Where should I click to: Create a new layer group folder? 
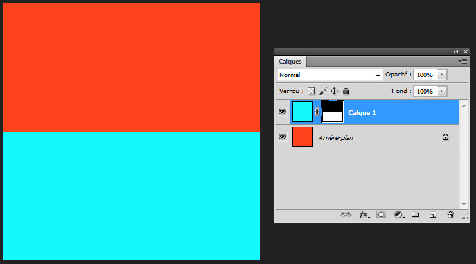pyautogui.click(x=415, y=215)
